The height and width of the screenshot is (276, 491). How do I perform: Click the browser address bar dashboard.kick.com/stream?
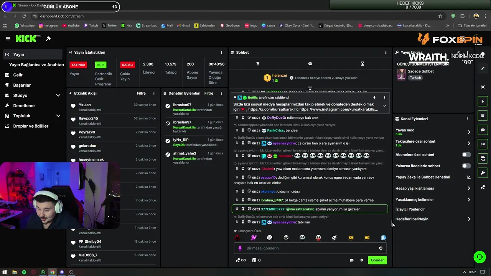(61, 16)
